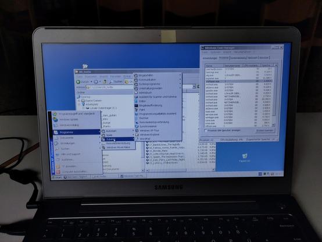Screen dimensions: 322x242
Task: Open the Dokumente submenu in Start menu
Action: (x=76, y=138)
